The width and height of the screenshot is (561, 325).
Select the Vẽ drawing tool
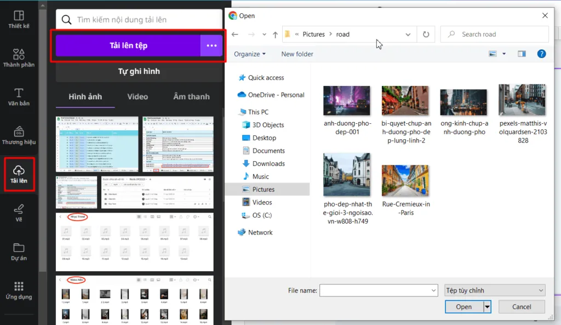(x=19, y=213)
